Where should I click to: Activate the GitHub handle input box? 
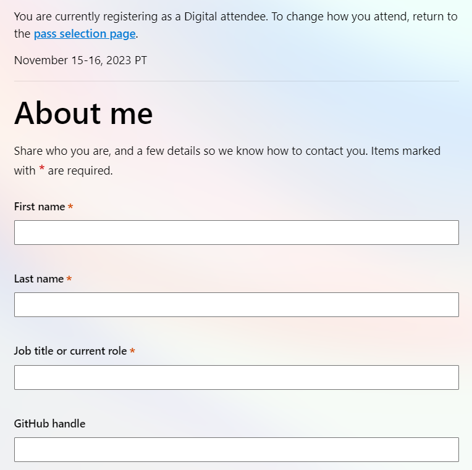tap(236, 449)
